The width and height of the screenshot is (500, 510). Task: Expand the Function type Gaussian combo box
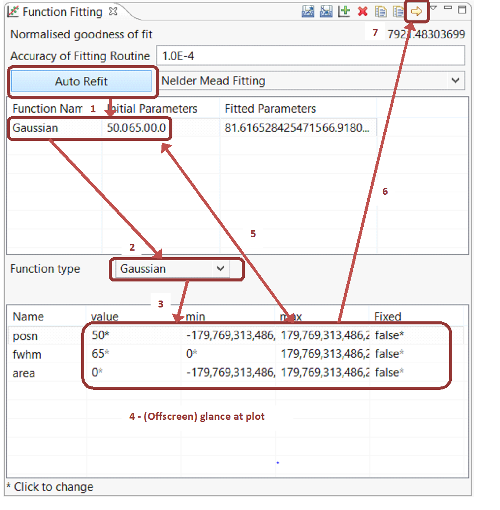pos(220,269)
